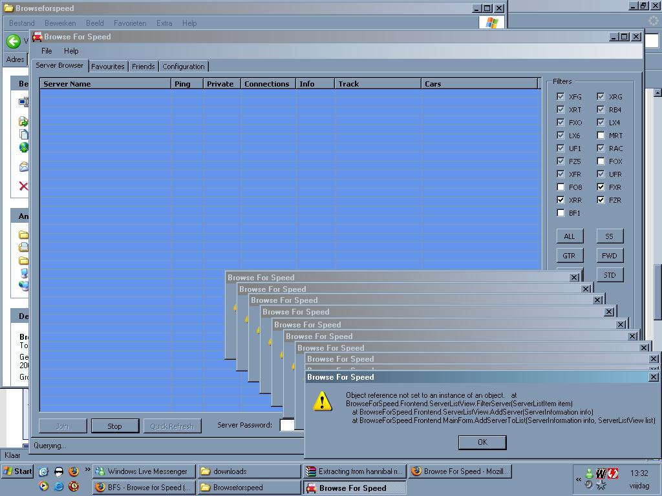Sort by the Connections column header
The width and height of the screenshot is (662, 496).
point(268,83)
